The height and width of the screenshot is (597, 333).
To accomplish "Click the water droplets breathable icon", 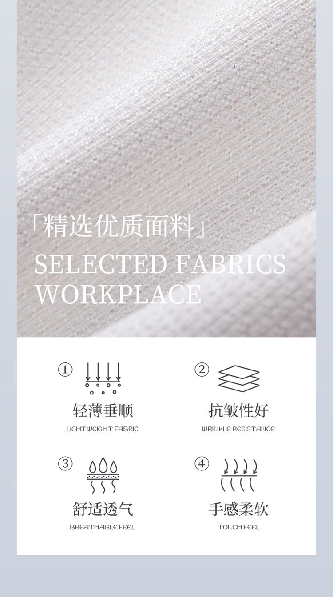I will pos(103,475).
